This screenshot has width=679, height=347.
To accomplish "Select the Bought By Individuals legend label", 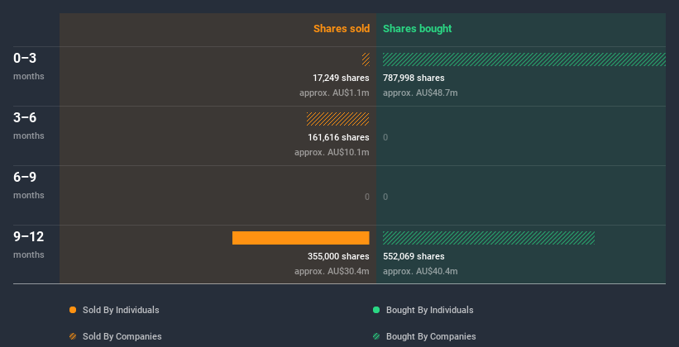I will tap(429, 310).
